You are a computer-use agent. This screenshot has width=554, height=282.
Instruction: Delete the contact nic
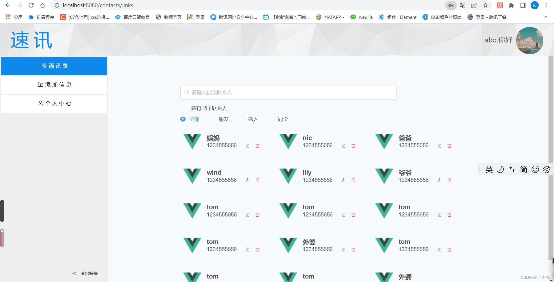(x=353, y=146)
